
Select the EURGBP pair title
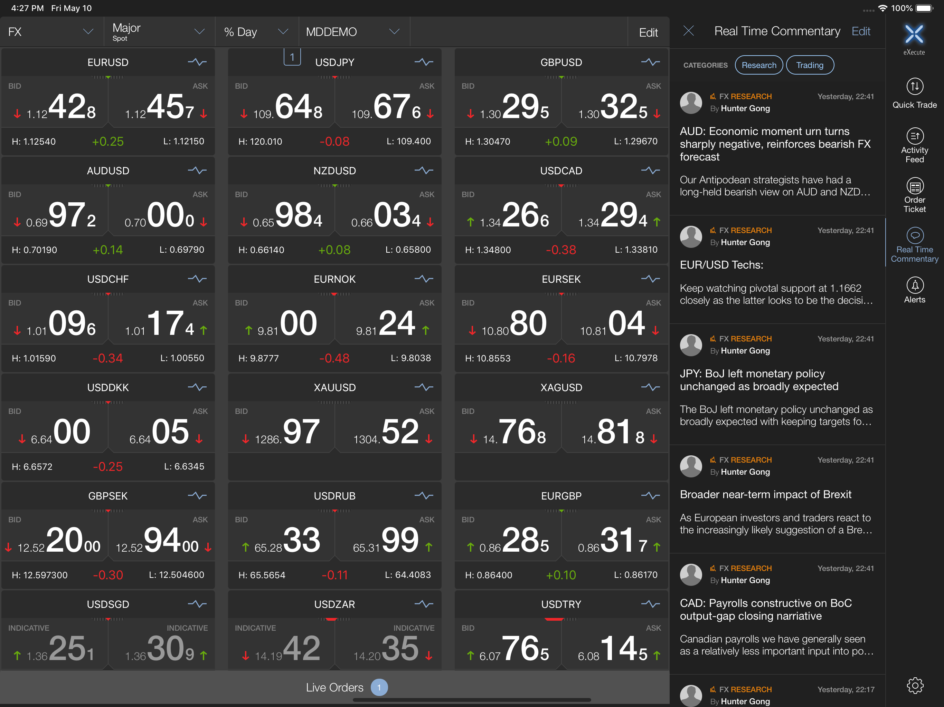pos(561,496)
